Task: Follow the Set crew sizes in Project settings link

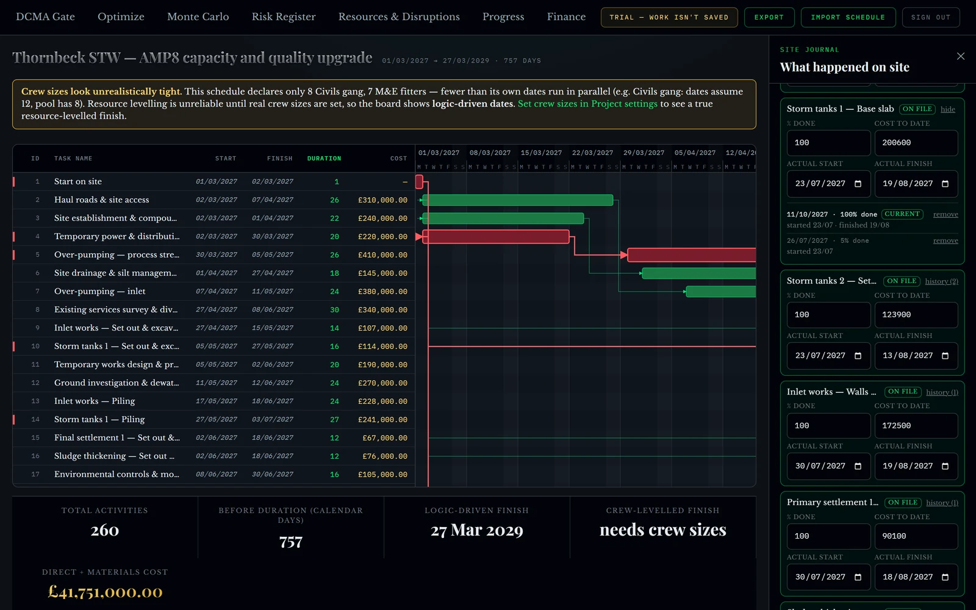Action: point(587,104)
